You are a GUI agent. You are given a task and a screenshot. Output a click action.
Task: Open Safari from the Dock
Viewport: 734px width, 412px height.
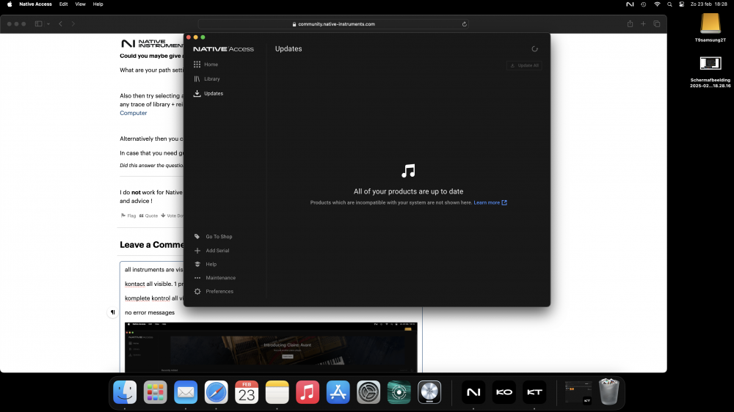point(217,392)
